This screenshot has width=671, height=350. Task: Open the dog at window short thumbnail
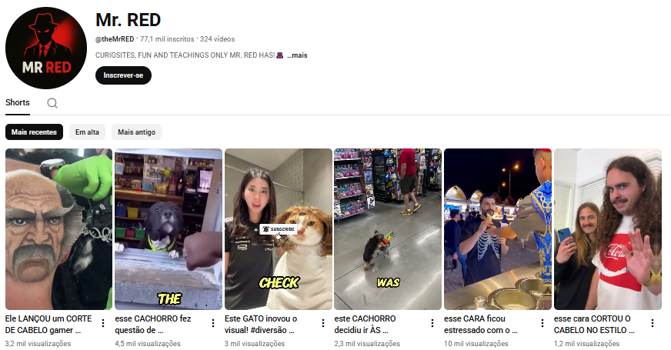pos(169,229)
